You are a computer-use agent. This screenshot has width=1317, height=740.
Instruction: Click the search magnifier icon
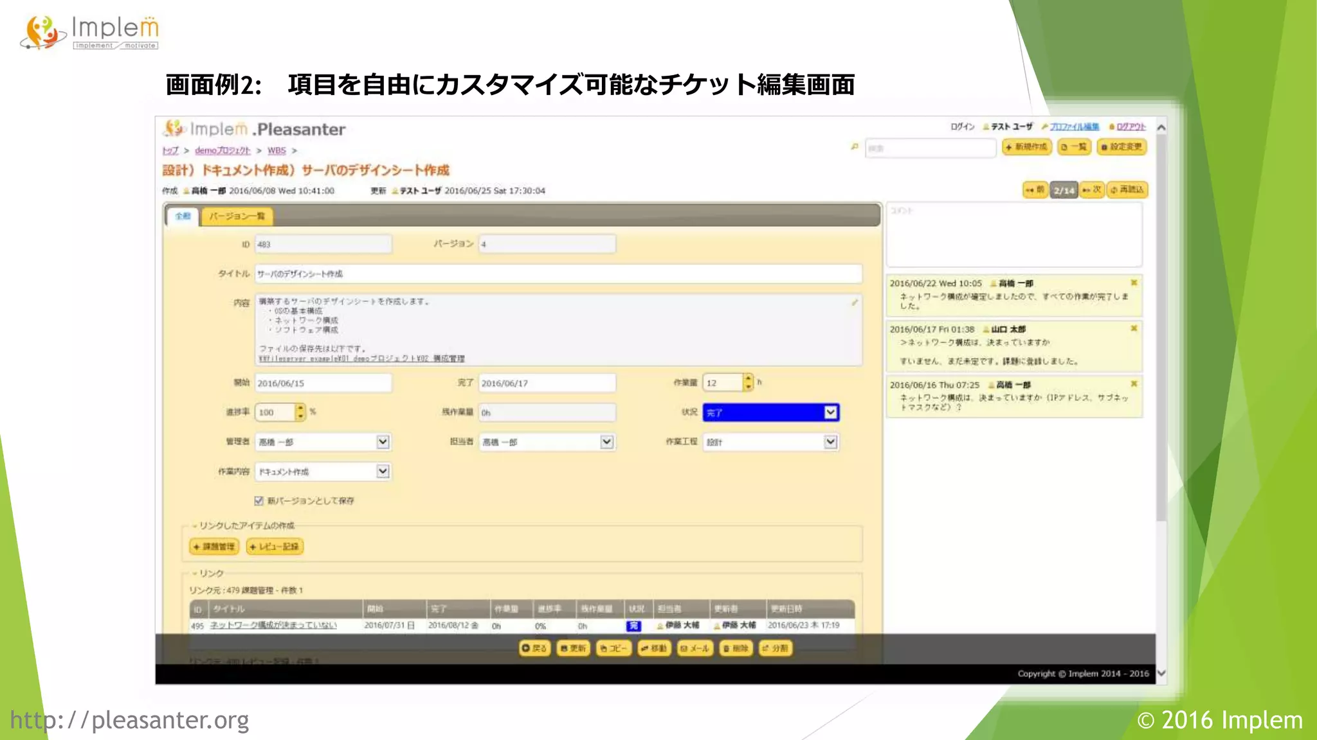pos(855,147)
